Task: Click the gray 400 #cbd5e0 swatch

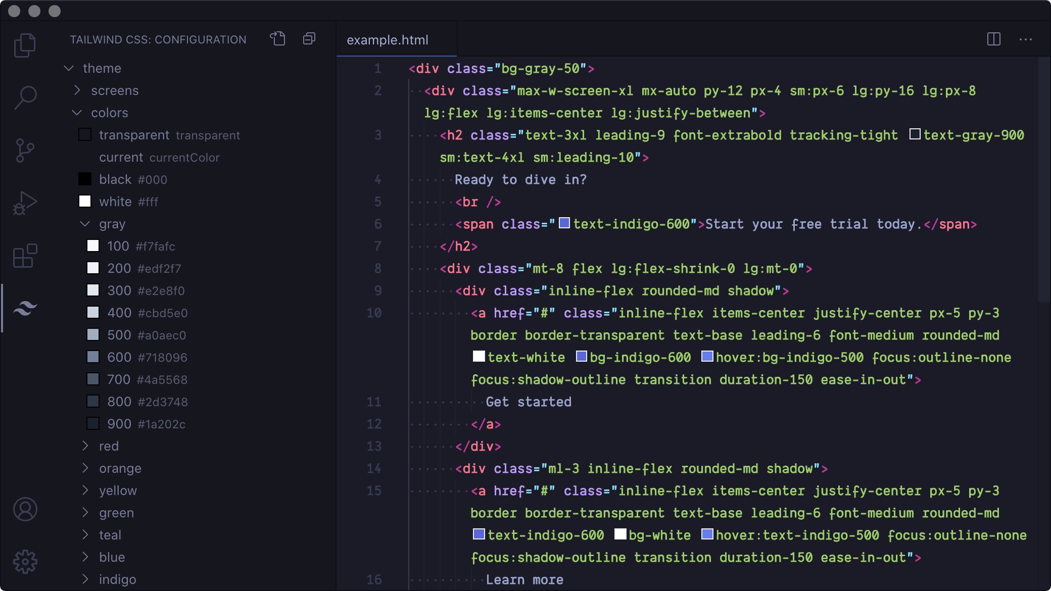Action: pos(93,313)
